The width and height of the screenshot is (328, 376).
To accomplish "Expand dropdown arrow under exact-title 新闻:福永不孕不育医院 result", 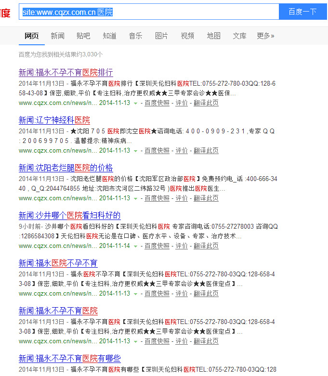I will click(135, 342).
